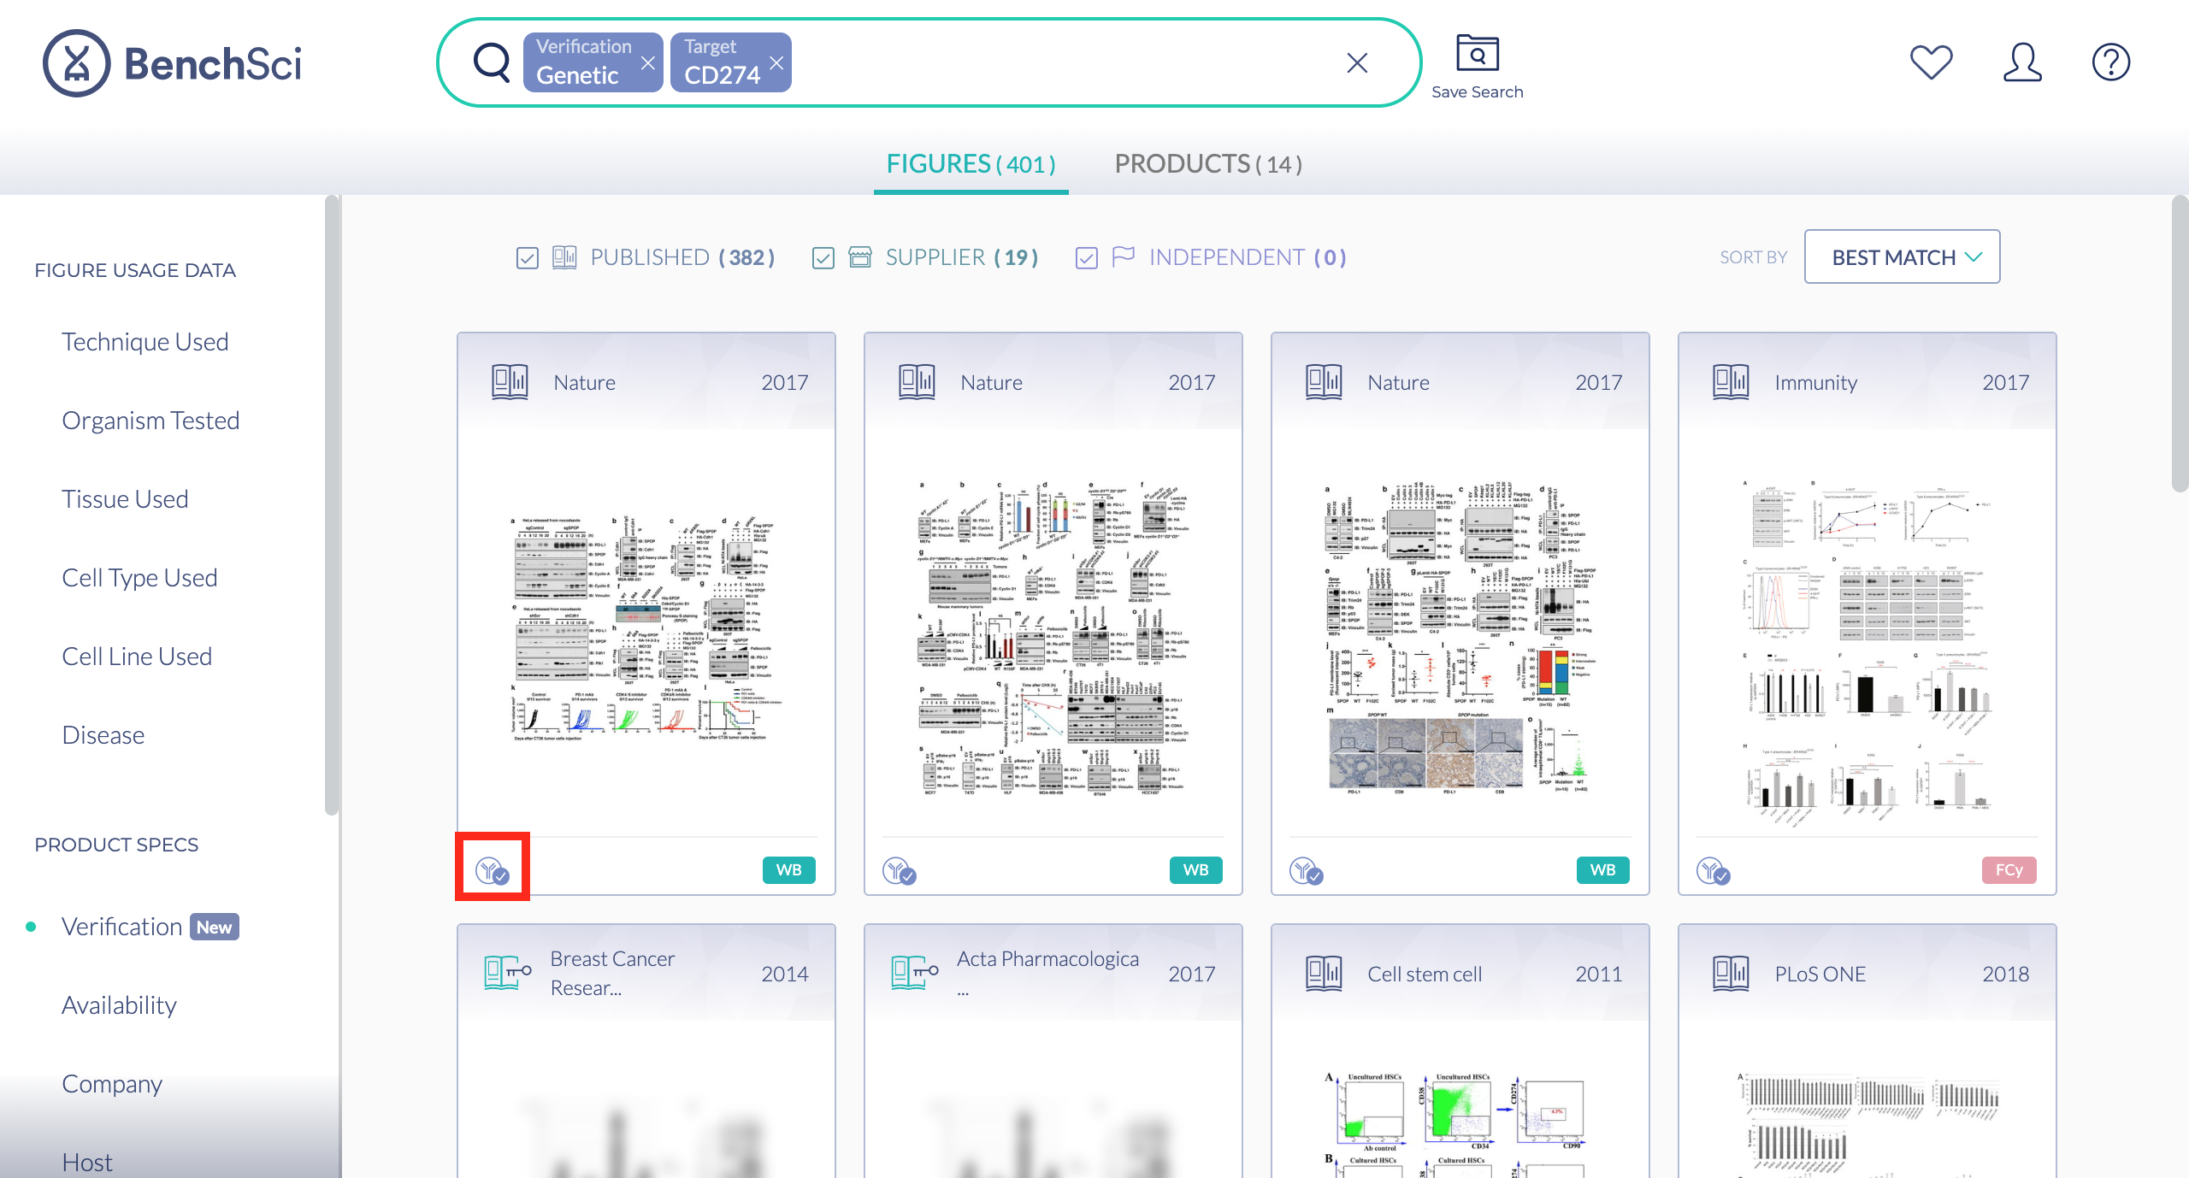
Task: Click publication icon on Immunity card
Action: [1731, 381]
